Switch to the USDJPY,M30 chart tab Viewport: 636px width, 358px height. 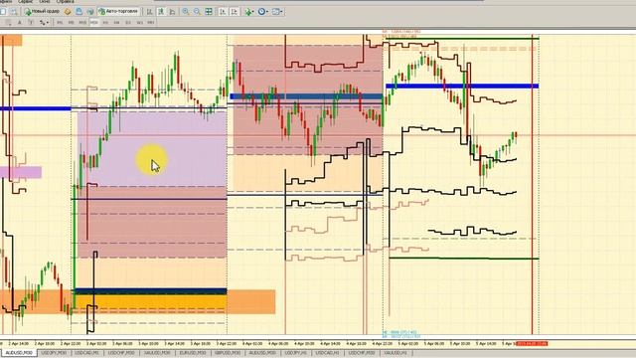click(x=54, y=353)
